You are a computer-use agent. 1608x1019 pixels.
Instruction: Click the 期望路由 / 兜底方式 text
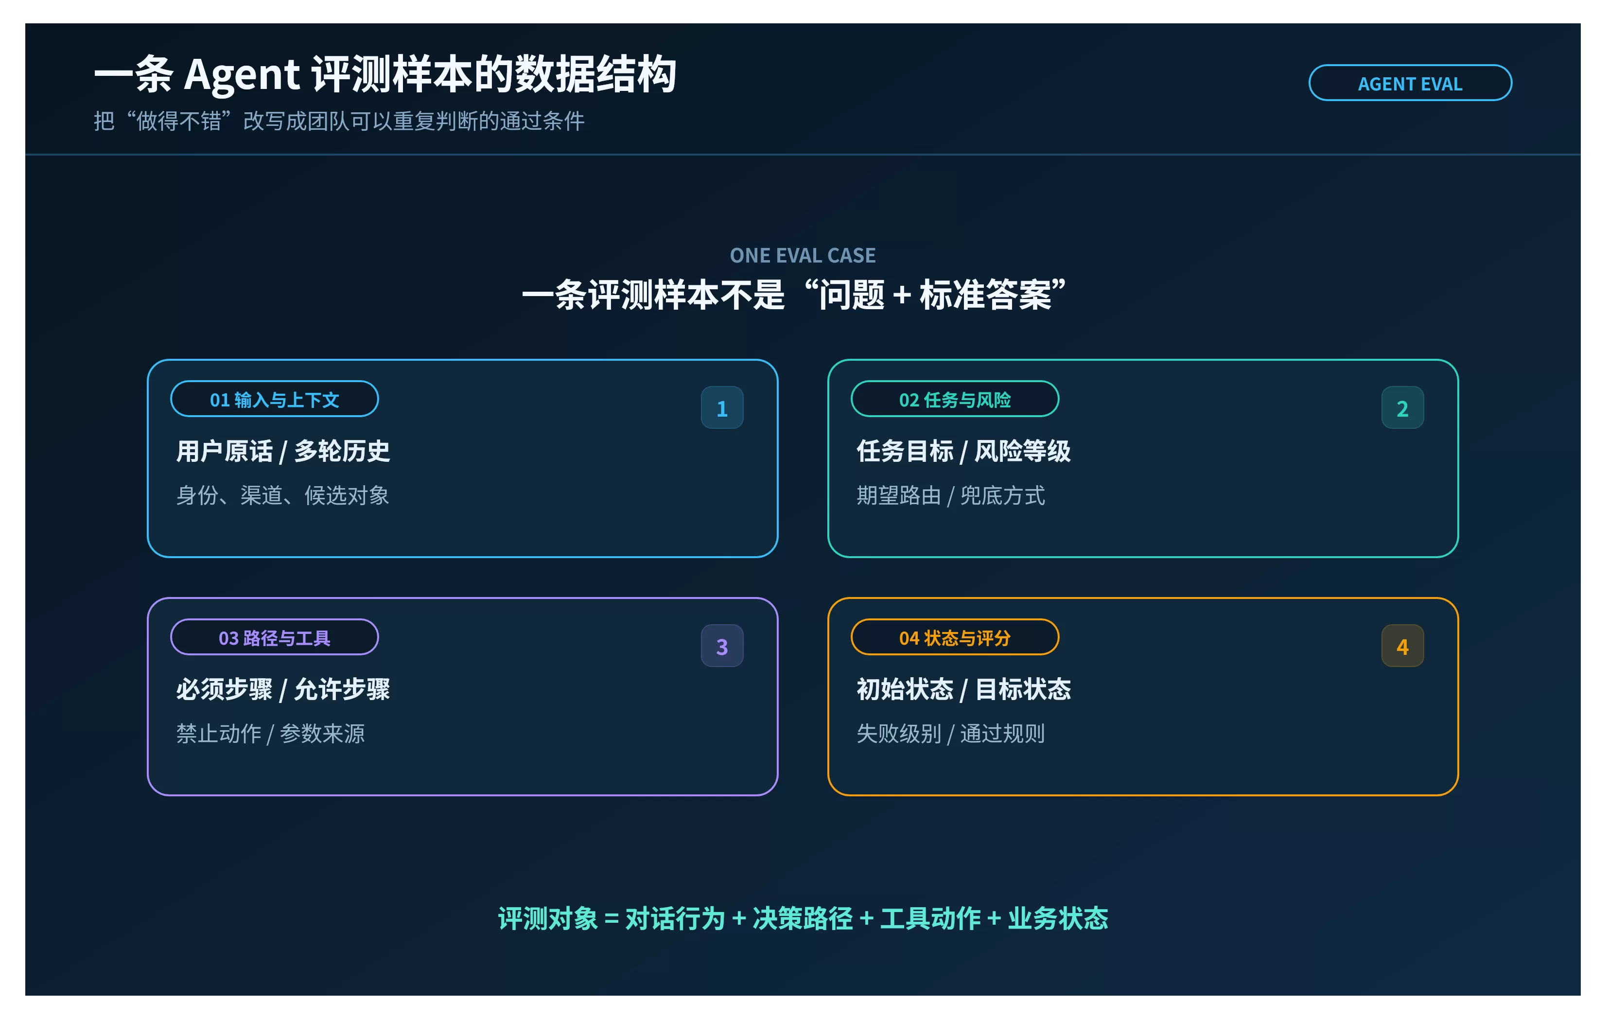[950, 495]
